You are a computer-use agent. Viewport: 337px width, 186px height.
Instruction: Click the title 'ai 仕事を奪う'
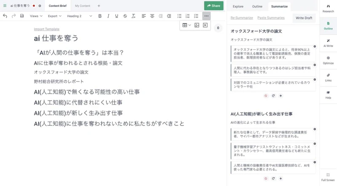[x=56, y=38]
